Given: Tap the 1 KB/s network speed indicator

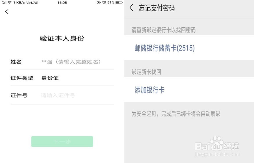Looking at the screenshot, I should (x=19, y=2).
